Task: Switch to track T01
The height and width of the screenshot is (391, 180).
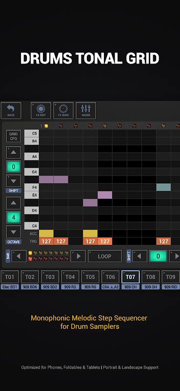Action: tap(10, 277)
